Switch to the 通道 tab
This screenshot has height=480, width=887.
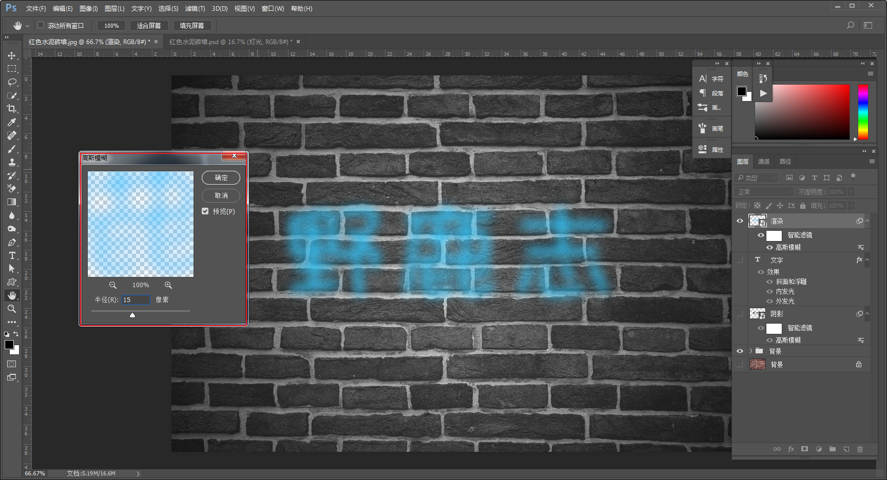tap(764, 162)
